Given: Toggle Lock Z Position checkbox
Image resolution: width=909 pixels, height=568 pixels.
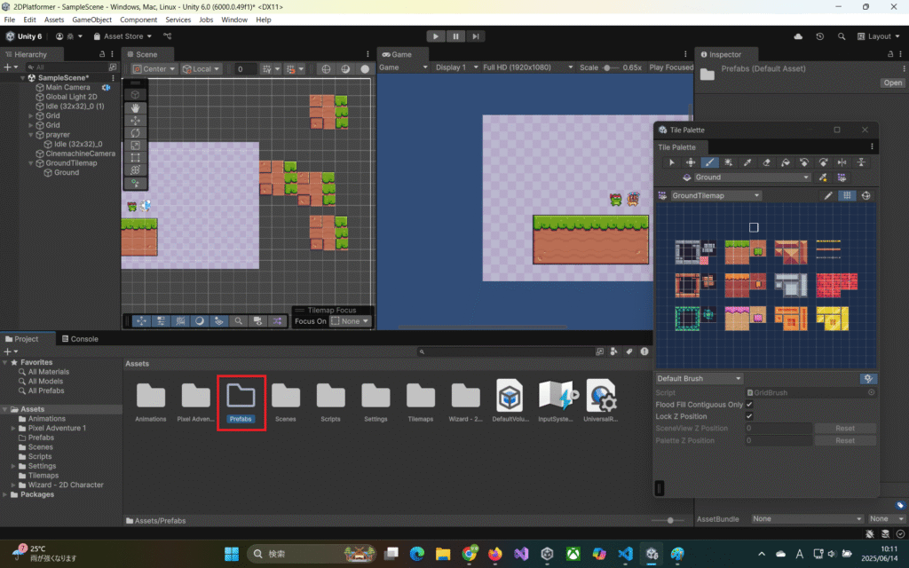Looking at the screenshot, I should tap(749, 416).
